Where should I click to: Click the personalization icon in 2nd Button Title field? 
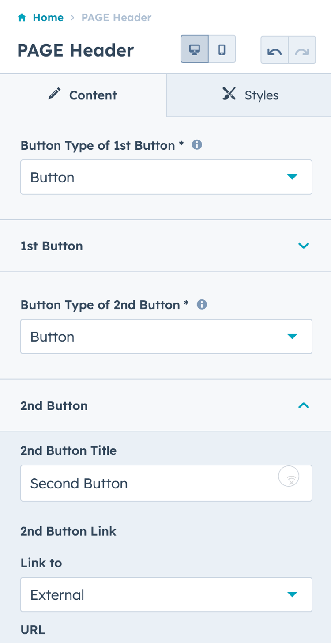tap(288, 476)
